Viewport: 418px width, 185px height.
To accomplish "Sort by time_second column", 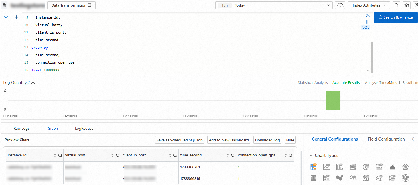I will (x=228, y=155).
